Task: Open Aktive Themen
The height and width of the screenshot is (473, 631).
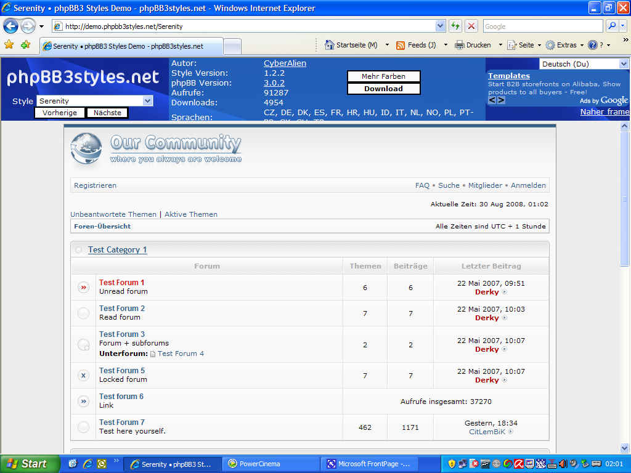Action: tap(191, 214)
